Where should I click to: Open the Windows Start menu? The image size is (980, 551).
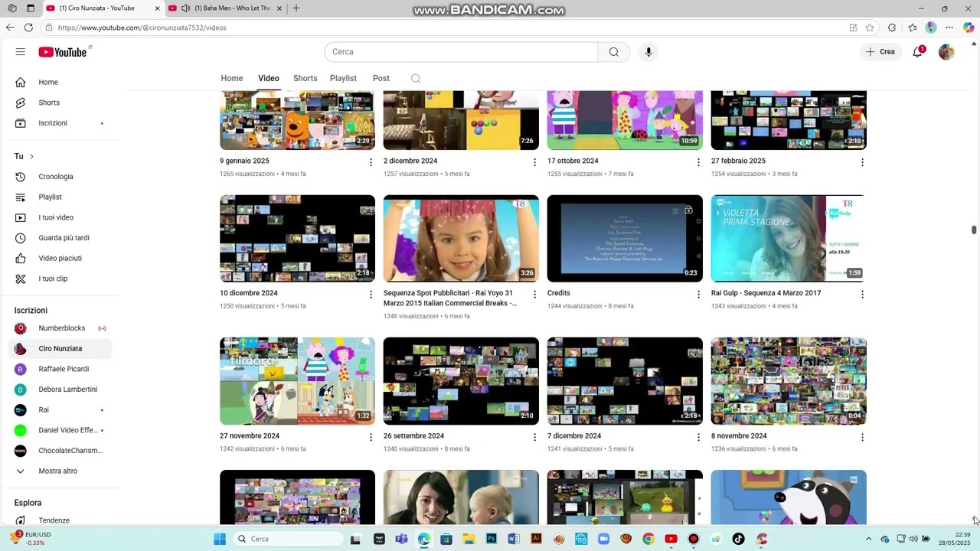click(x=220, y=539)
